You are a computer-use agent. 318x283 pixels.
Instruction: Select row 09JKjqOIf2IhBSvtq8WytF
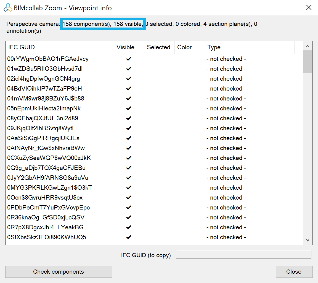coord(154,128)
